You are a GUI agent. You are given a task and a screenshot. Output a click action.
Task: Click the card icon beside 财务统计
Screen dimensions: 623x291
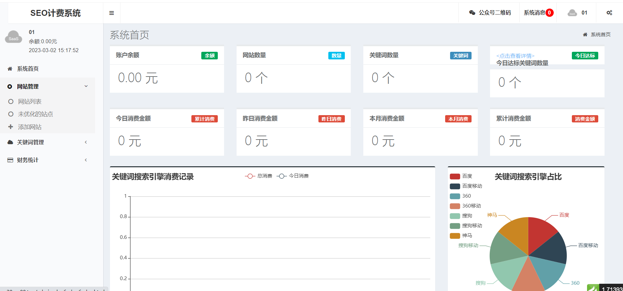(x=10, y=160)
